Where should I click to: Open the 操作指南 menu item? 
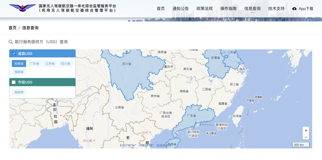228,9
